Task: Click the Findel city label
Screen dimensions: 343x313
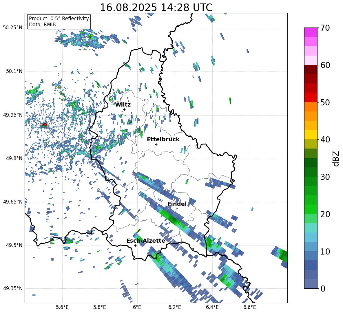Action: 177,204
